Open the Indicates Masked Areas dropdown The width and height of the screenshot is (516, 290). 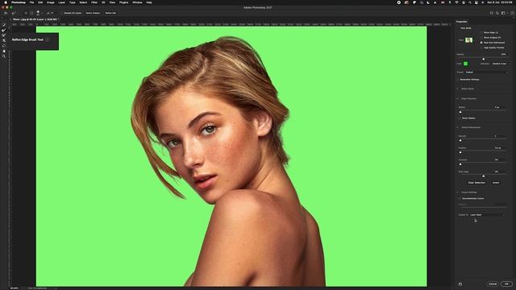click(500, 64)
